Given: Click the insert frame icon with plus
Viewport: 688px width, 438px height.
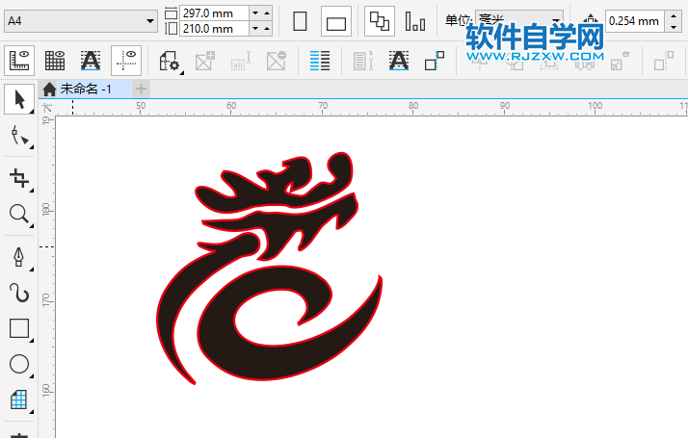Looking at the screenshot, I should pyautogui.click(x=205, y=61).
